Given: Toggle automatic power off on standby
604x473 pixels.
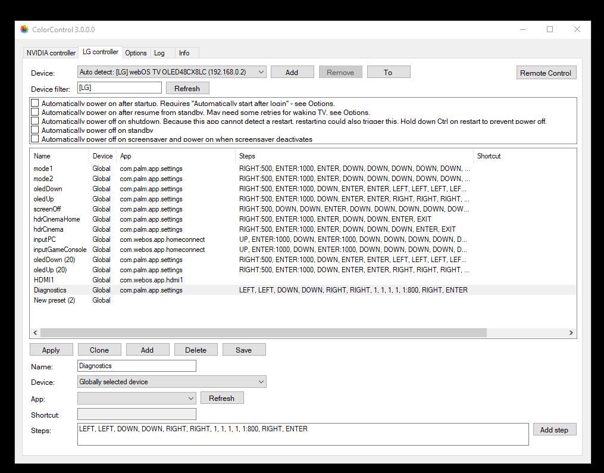Looking at the screenshot, I should tap(35, 130).
